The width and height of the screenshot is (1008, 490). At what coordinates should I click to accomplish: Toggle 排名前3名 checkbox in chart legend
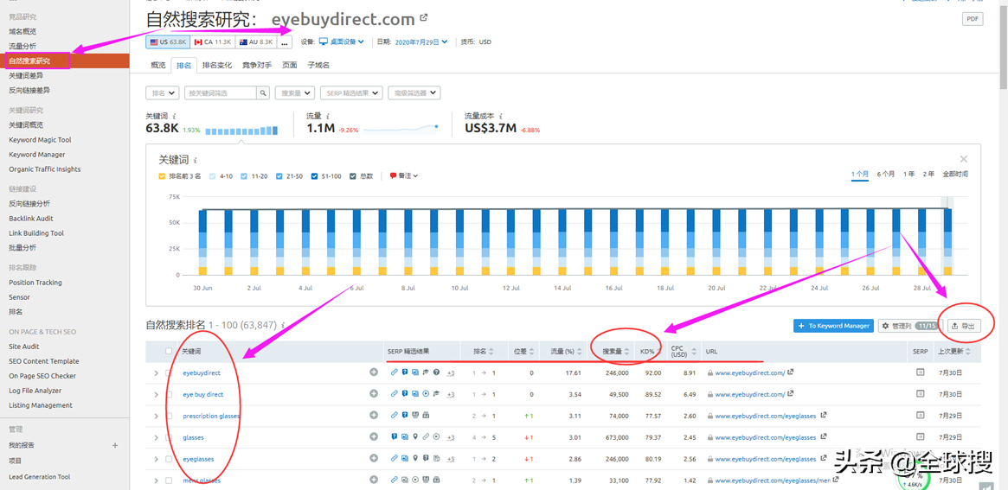tap(162, 175)
